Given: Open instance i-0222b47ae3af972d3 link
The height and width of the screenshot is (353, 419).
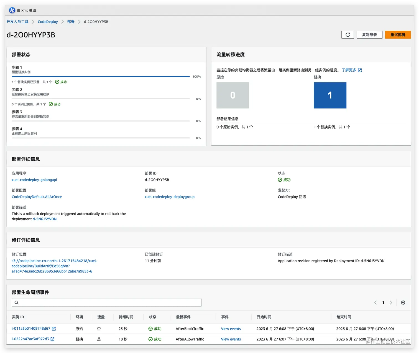Looking at the screenshot, I should coord(30,339).
